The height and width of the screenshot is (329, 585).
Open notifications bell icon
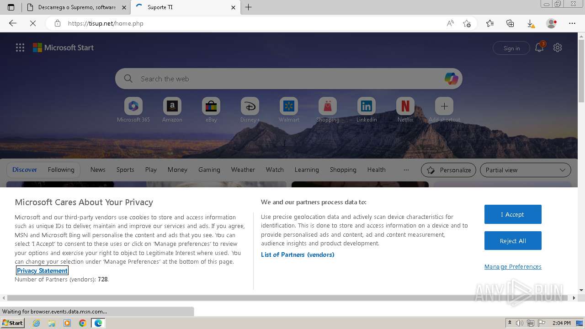pyautogui.click(x=539, y=48)
